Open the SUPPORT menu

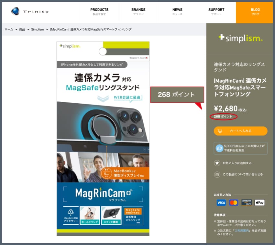tap(216, 12)
